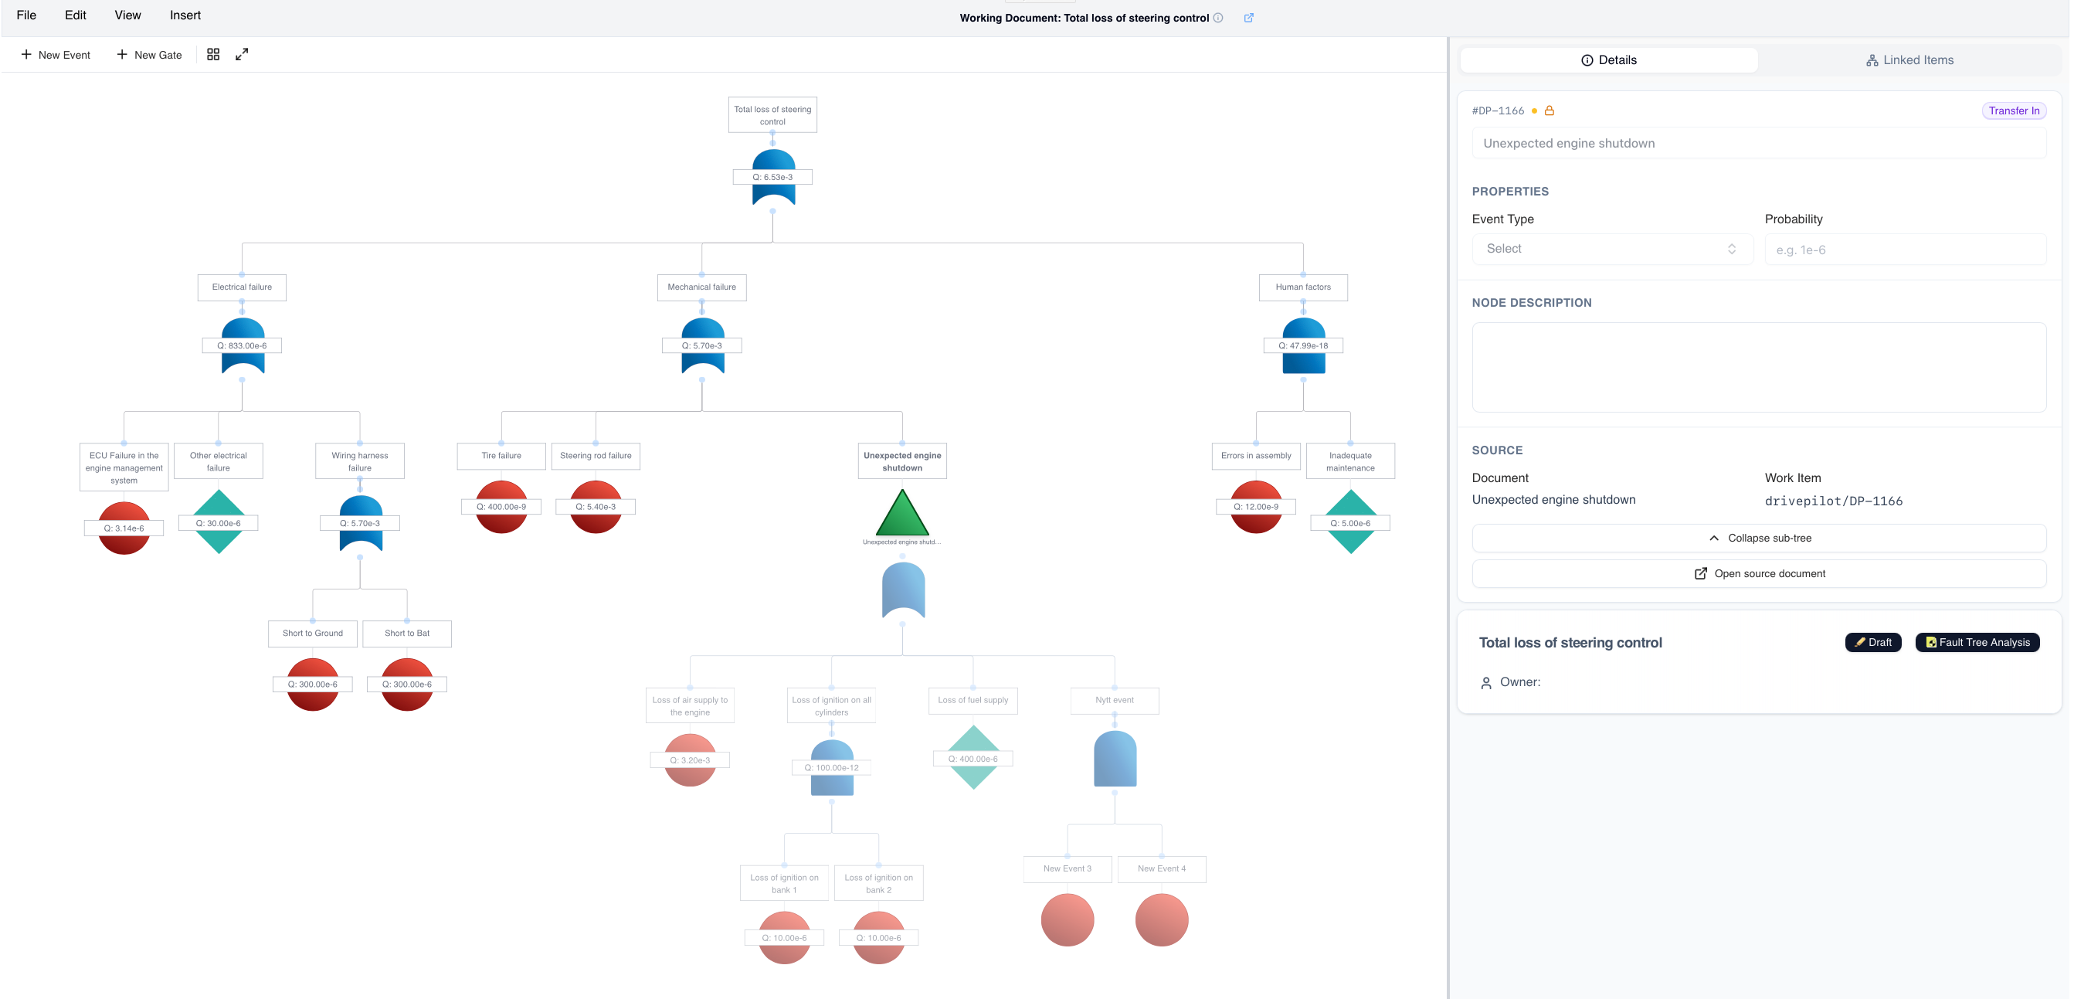Click the New Gate button
The height and width of the screenshot is (999, 2074).
pos(150,55)
